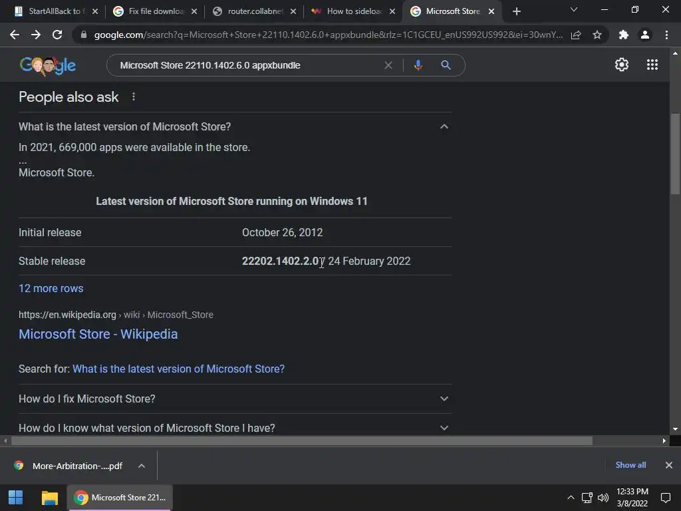Dismiss the downloads bar
Viewport: 681px width, 511px height.
(x=669, y=465)
